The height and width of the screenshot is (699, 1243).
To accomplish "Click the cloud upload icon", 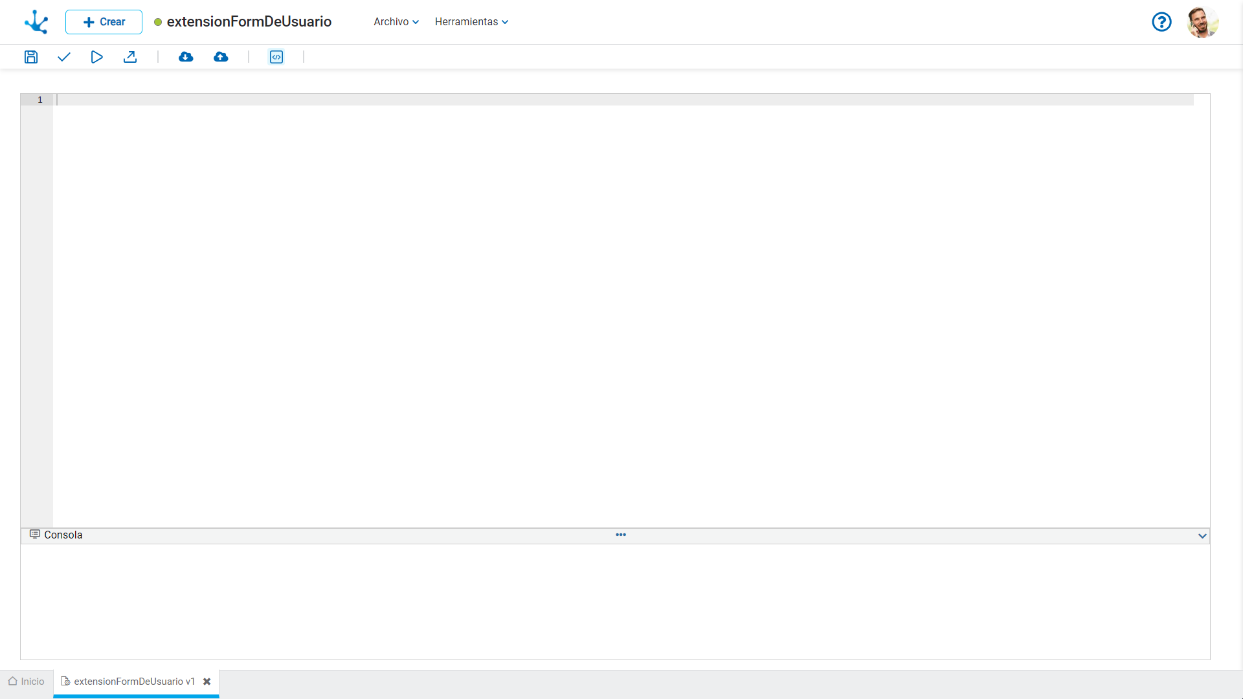I will coord(221,57).
